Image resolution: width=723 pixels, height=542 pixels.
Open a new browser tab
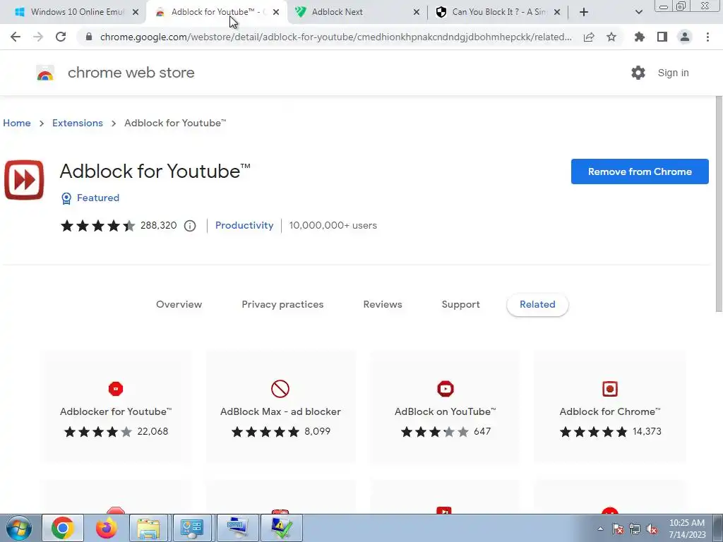pyautogui.click(x=584, y=12)
